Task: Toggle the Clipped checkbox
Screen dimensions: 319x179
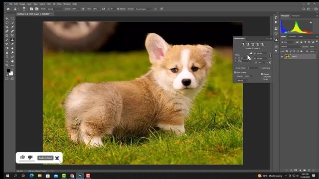Action: pos(262,74)
